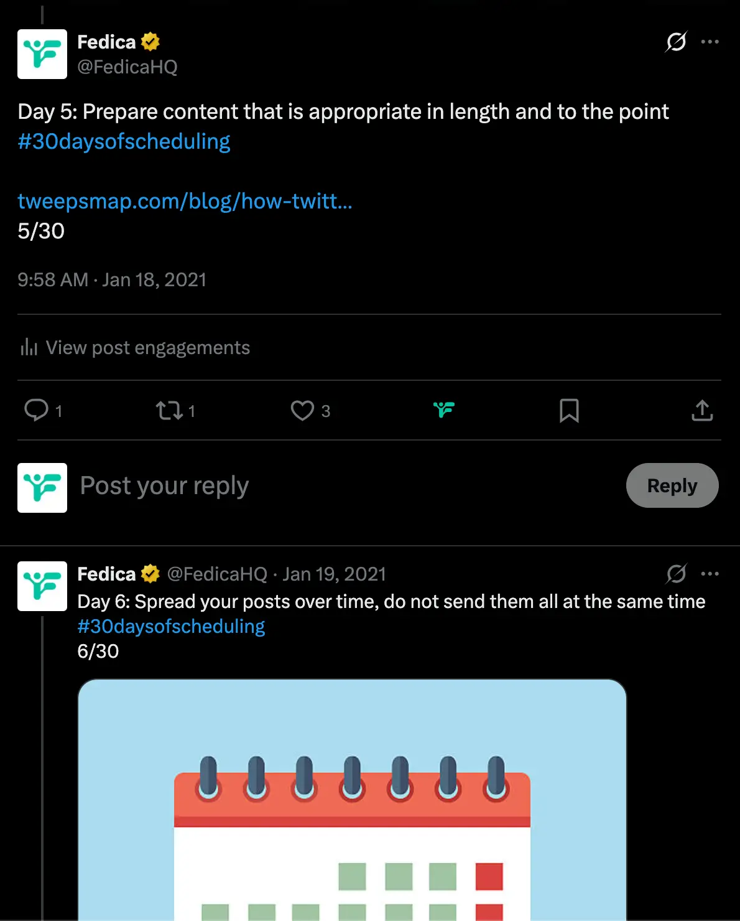
Task: Open more options on Day 5 post
Action: [x=710, y=42]
